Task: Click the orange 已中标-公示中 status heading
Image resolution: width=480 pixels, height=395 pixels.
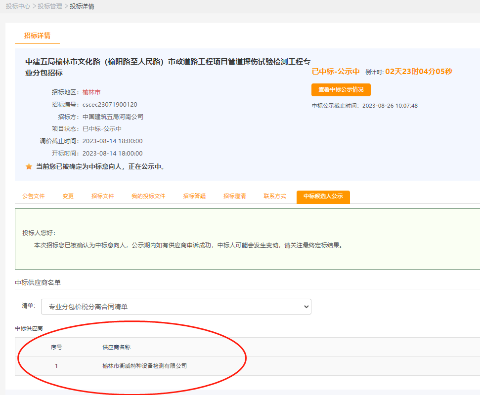Action: (336, 72)
